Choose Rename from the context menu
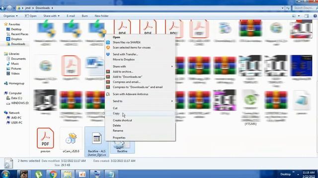The width and height of the screenshot is (318, 178). 140,131
